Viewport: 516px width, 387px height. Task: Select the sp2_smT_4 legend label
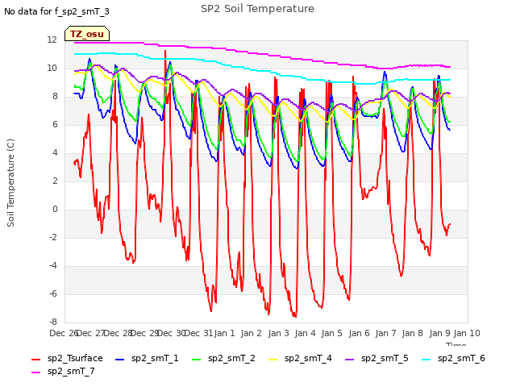(x=308, y=358)
